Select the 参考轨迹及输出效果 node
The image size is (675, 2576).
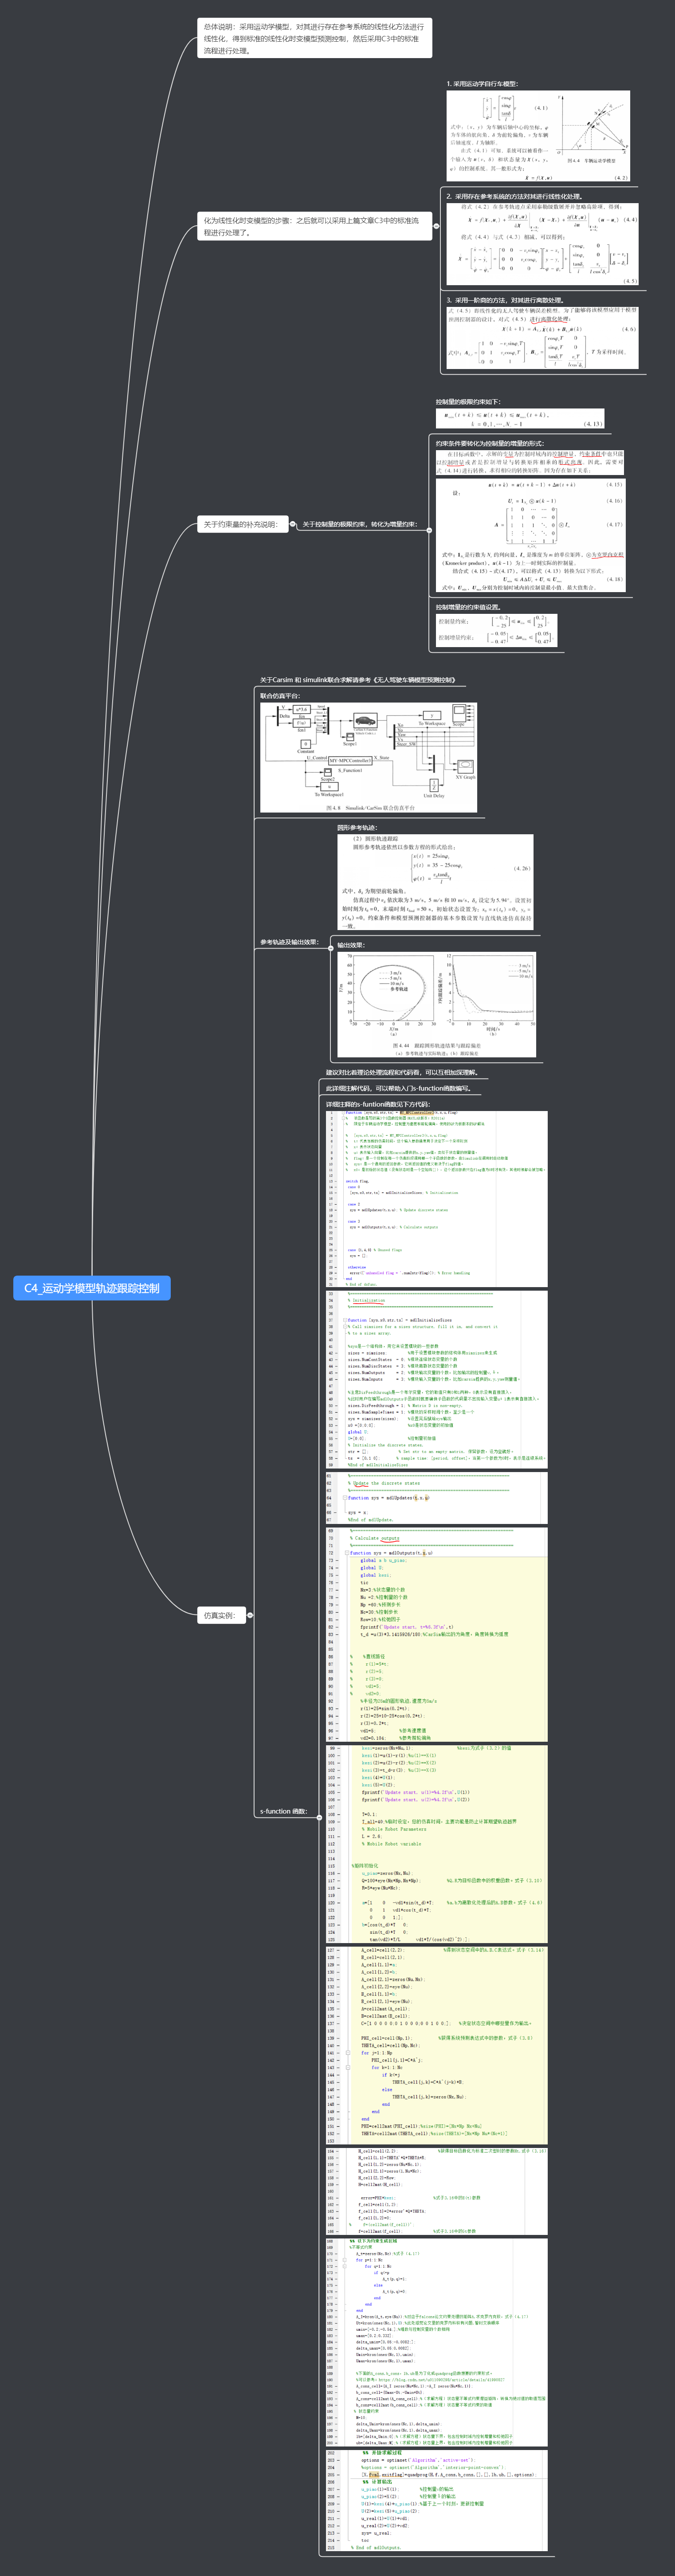(289, 942)
